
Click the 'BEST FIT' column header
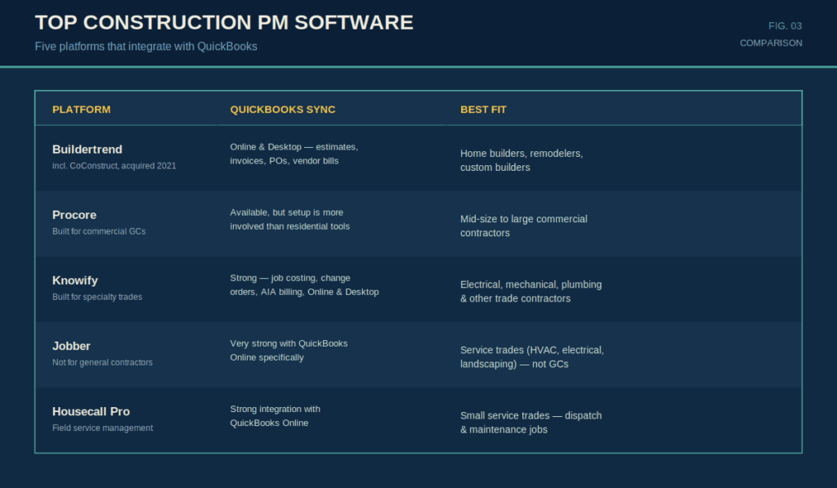(483, 110)
